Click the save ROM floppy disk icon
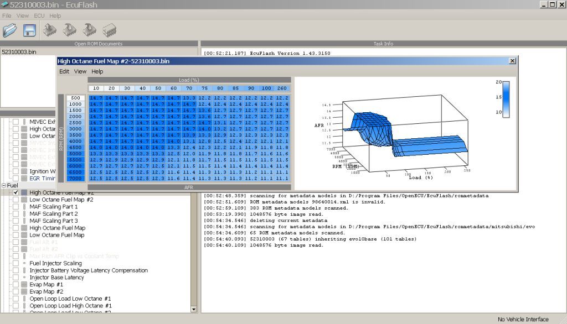 tap(30, 30)
